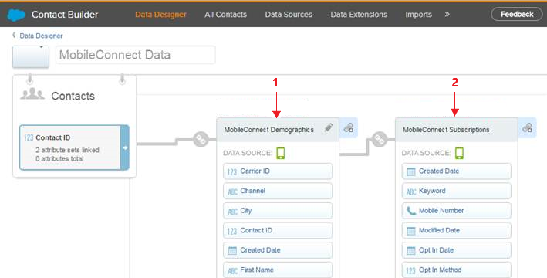
Task: Click the 123 number icon on Carrier ID
Action: tap(232, 172)
